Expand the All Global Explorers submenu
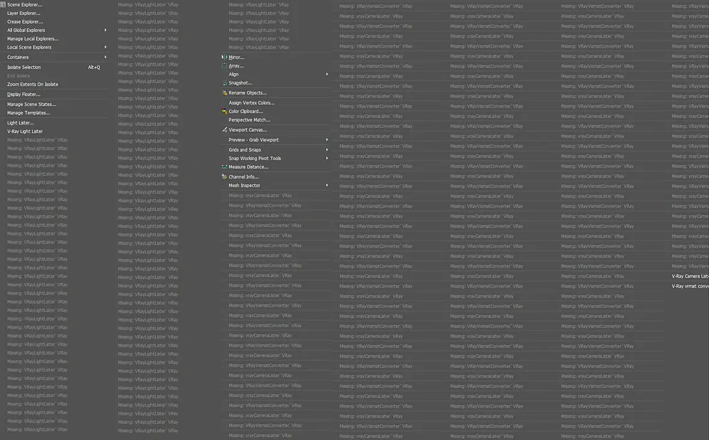This screenshot has height=440, width=709. click(x=105, y=30)
